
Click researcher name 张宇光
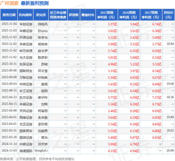coord(43,37)
